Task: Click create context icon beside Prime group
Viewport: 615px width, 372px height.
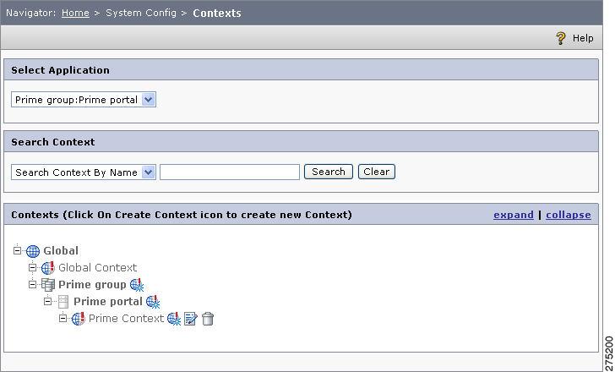Action: [x=137, y=285]
